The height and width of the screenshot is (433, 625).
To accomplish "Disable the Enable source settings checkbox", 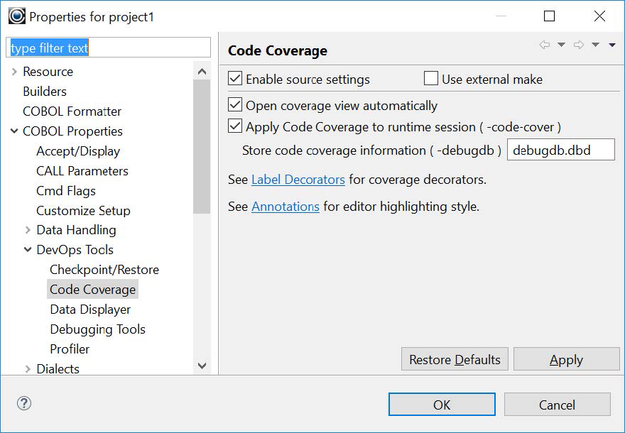I will (235, 79).
